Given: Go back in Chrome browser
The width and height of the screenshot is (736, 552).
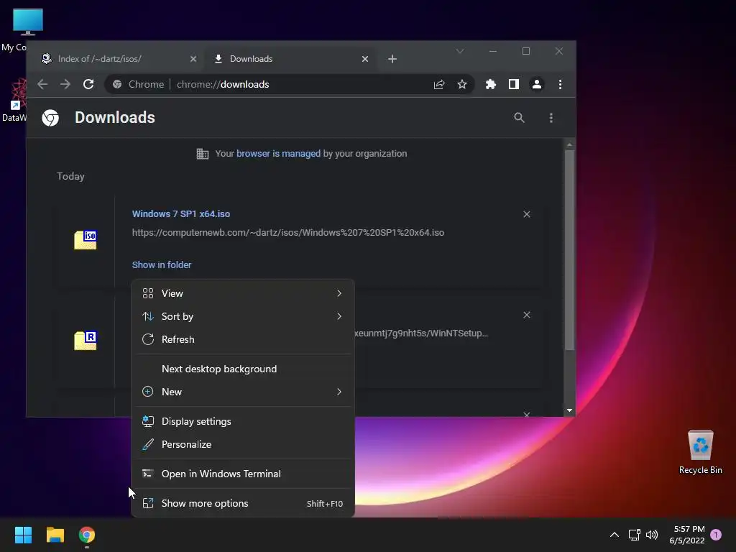Looking at the screenshot, I should 42,85.
